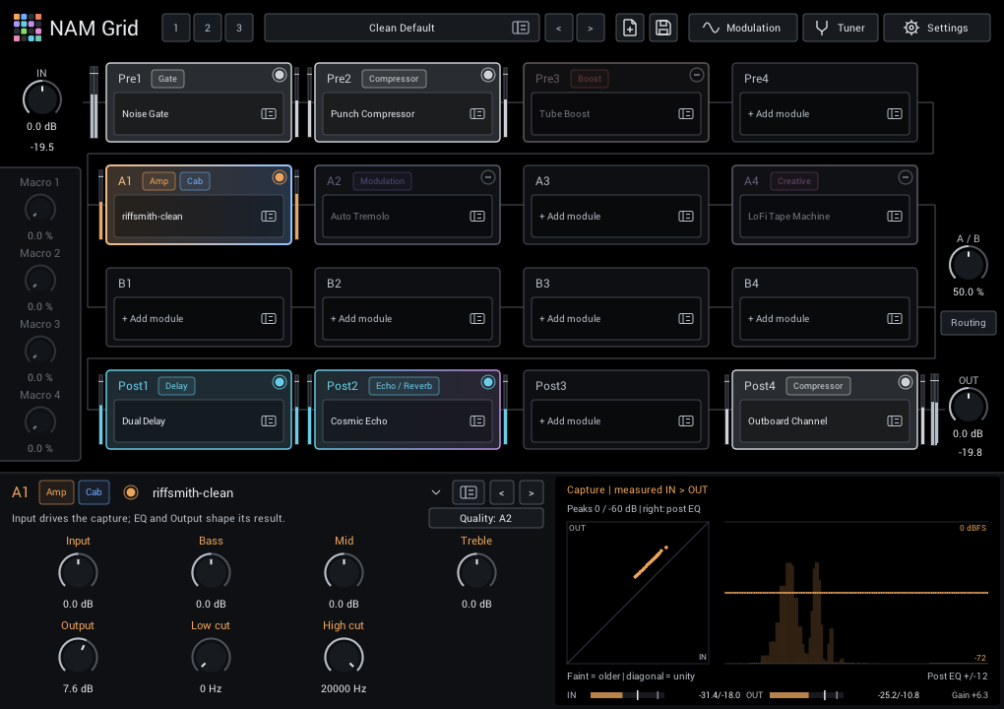Toggle Post1 Dual Delay power button
The image size is (1004, 709).
click(280, 382)
